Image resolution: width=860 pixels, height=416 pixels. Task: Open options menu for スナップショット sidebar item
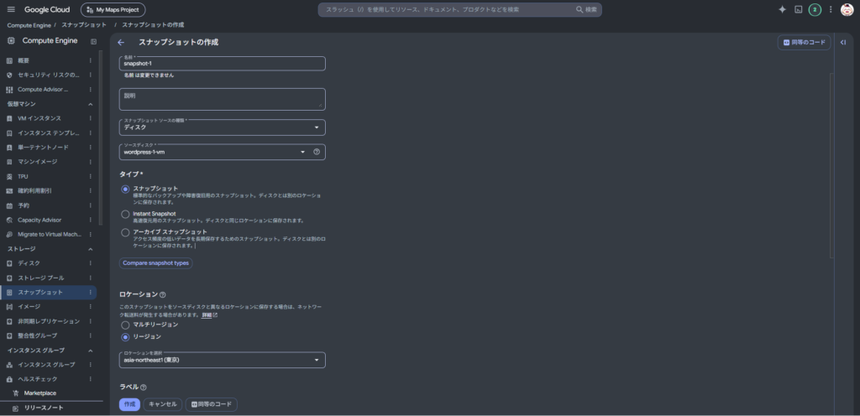[x=91, y=293]
